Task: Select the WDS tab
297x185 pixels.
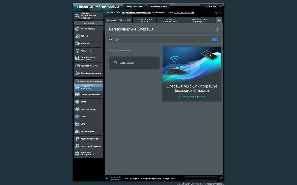Action: [x=129, y=20]
